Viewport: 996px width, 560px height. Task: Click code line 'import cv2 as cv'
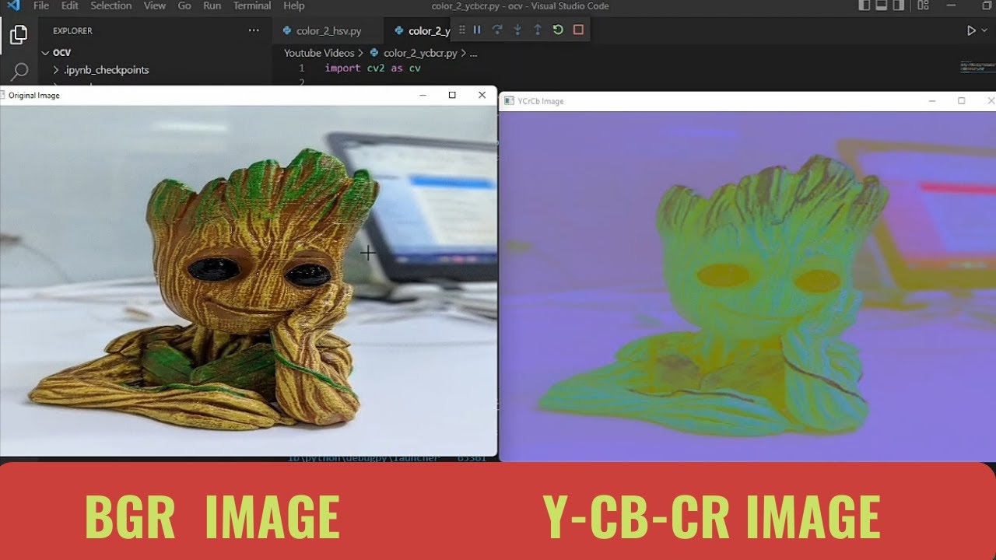click(373, 68)
